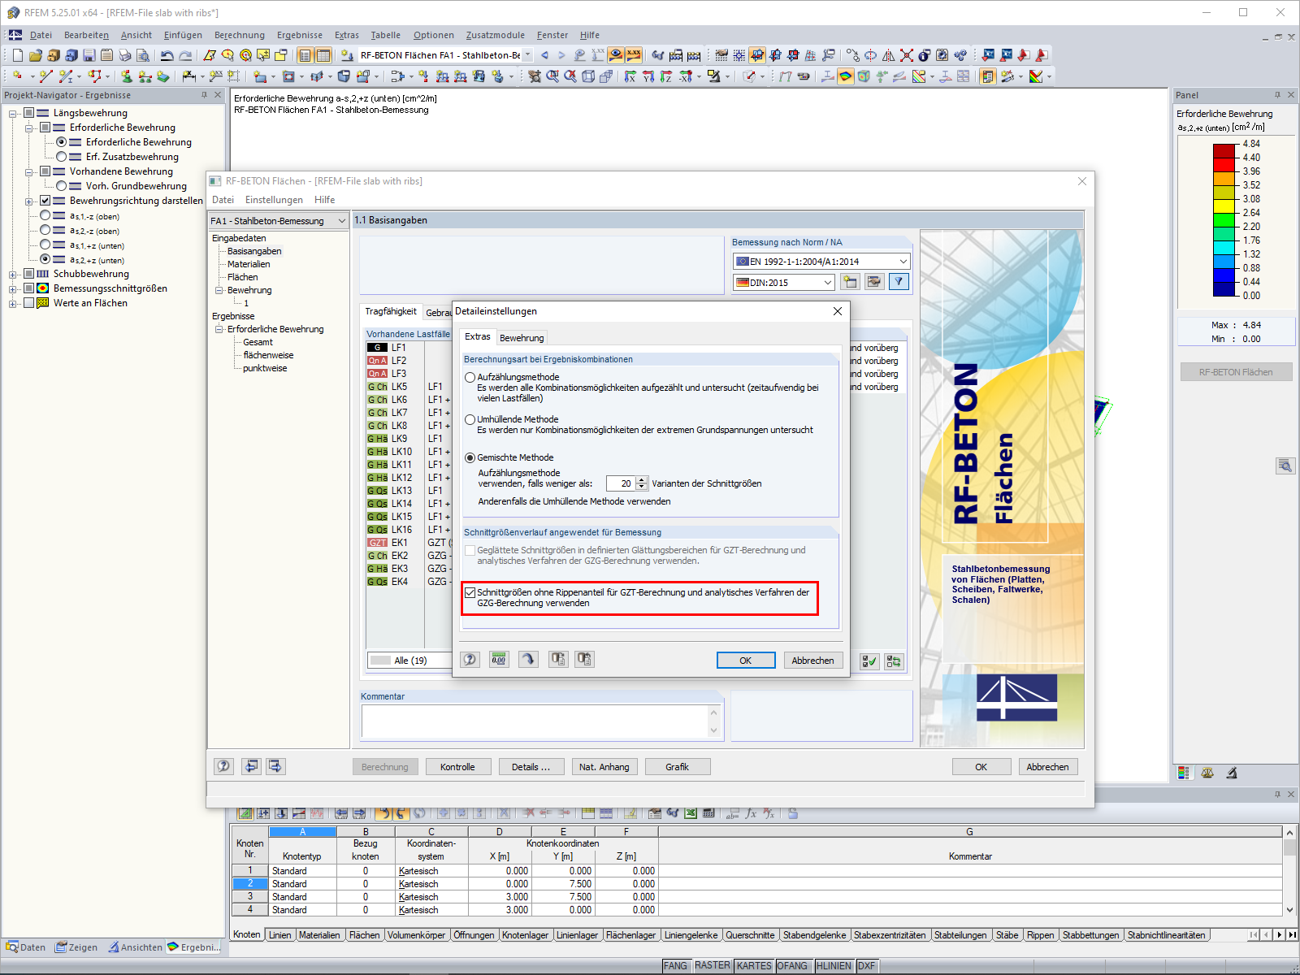Image resolution: width=1300 pixels, height=975 pixels.
Task: Click the Undo arrow in main toolbar
Action: tap(167, 55)
